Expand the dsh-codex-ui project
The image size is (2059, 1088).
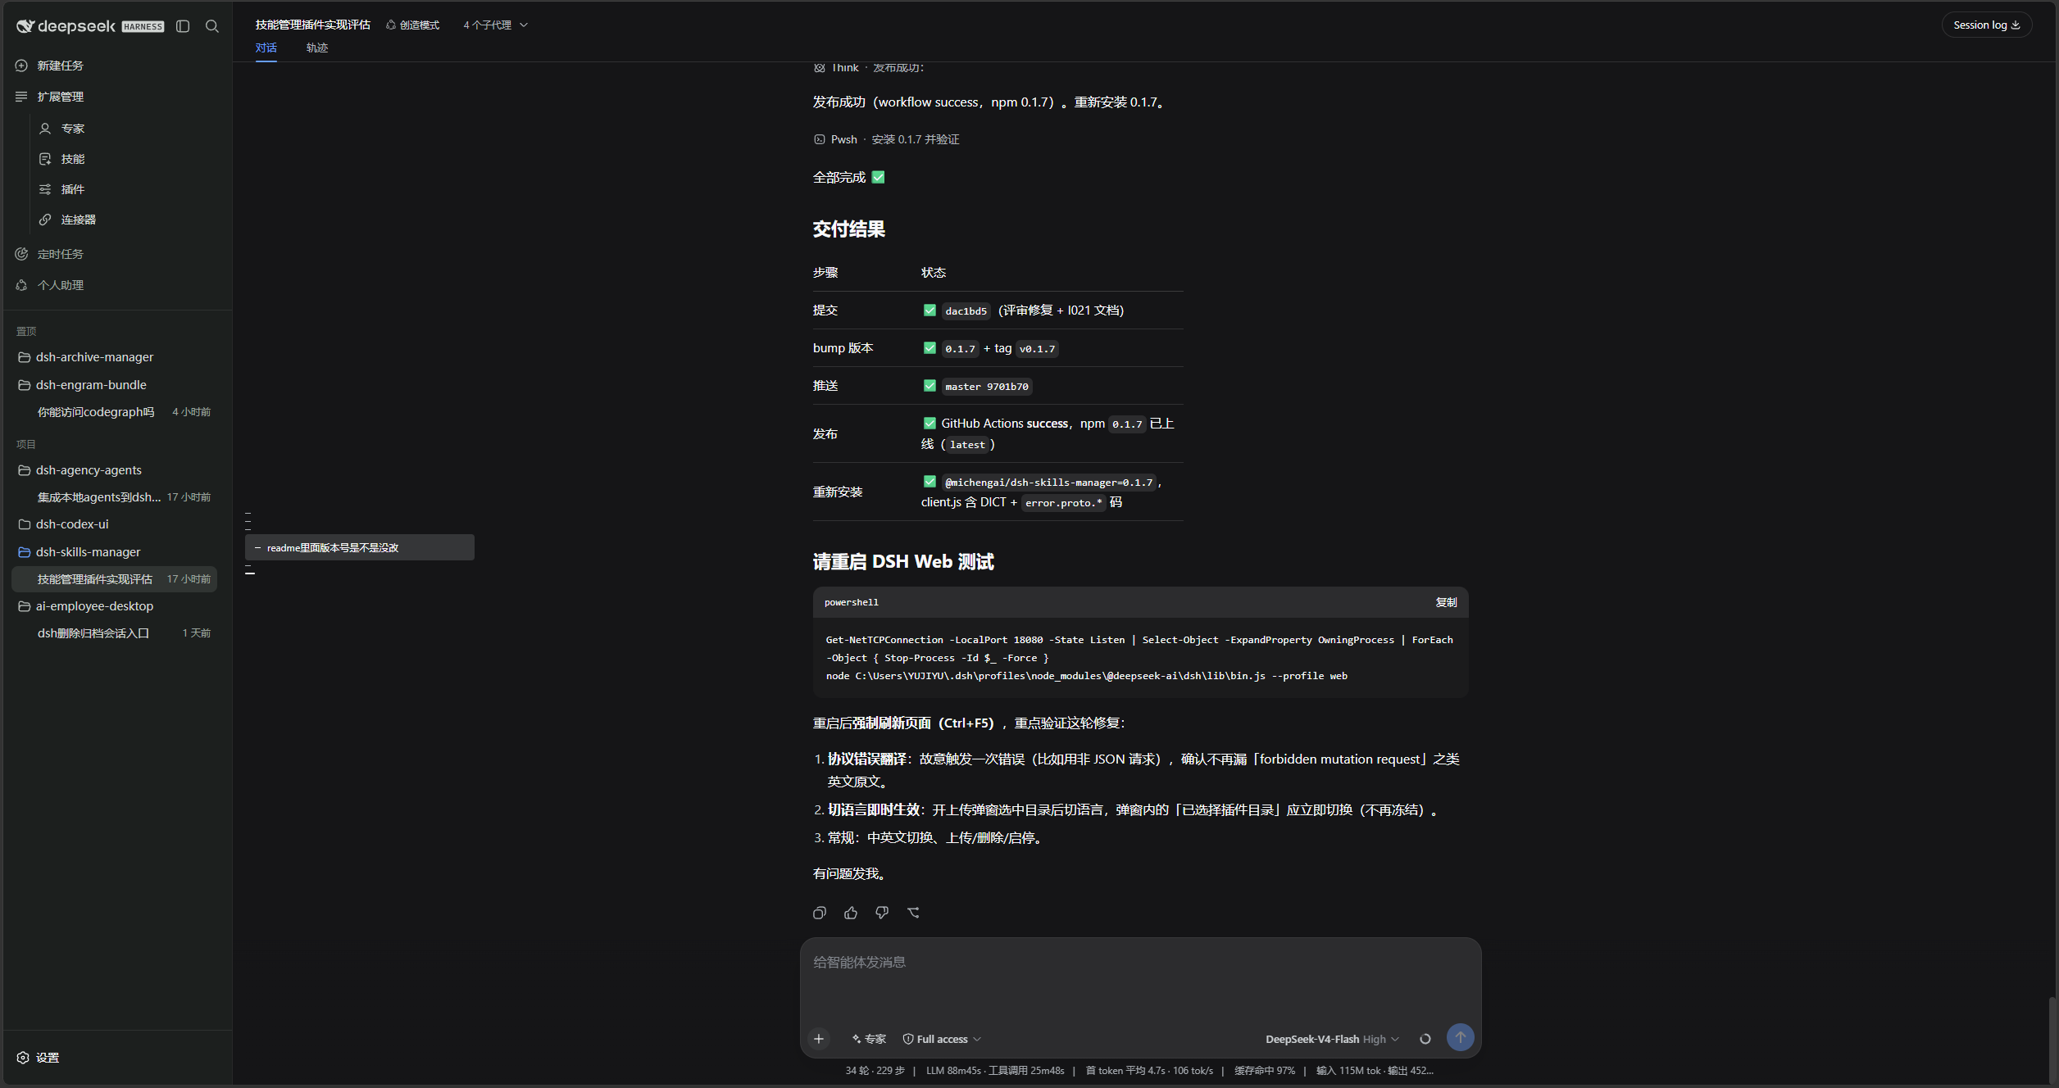(72, 524)
